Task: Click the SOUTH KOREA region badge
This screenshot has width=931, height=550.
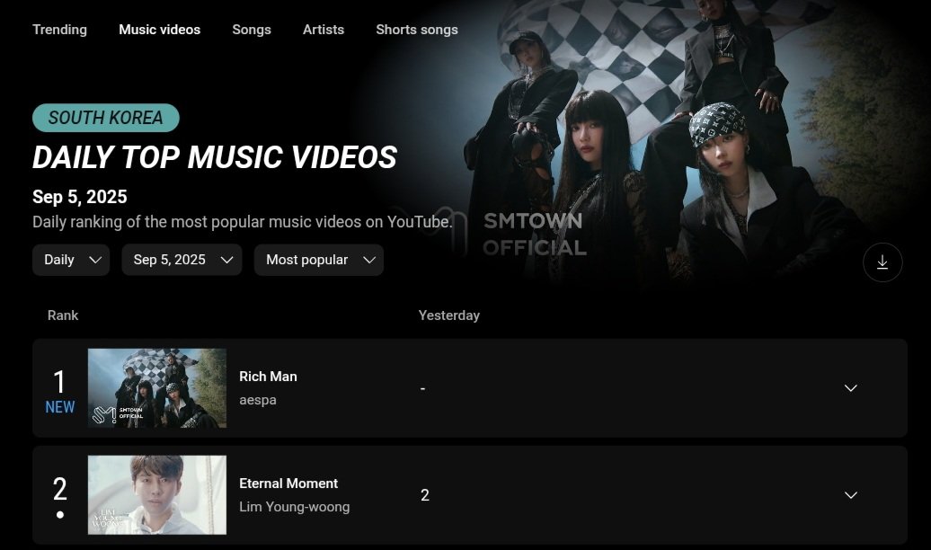Action: pyautogui.click(x=106, y=118)
